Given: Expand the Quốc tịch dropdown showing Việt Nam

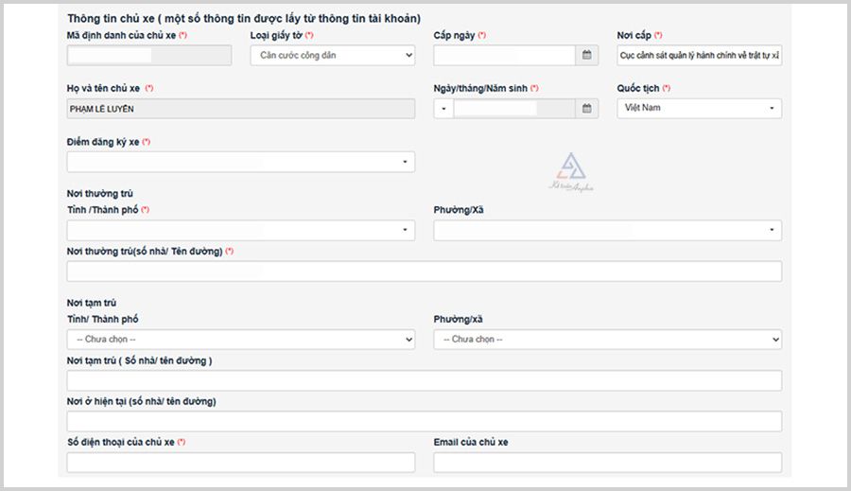Looking at the screenshot, I should coord(699,109).
